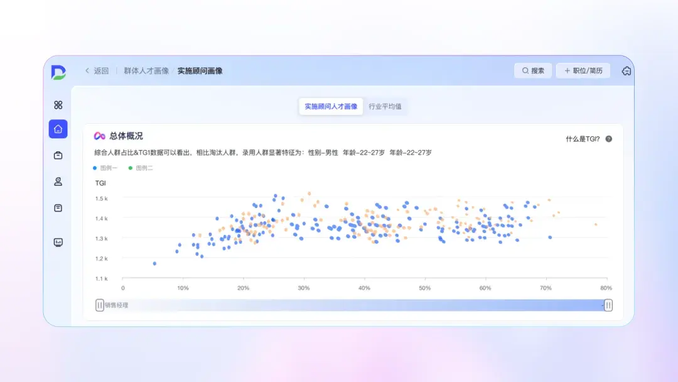
Task: Switch to the 实施顾问人才画像 tab
Action: point(331,106)
